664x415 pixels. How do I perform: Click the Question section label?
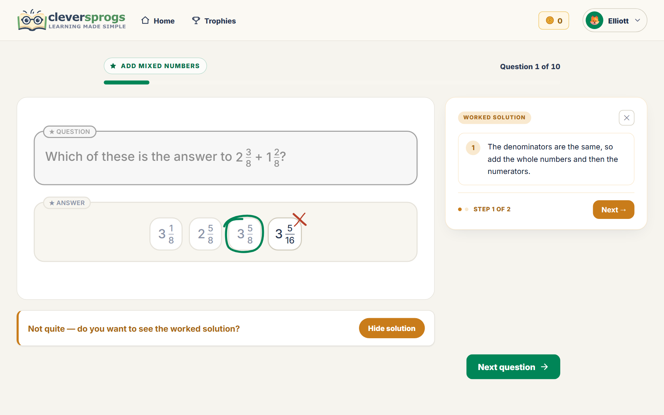click(70, 132)
